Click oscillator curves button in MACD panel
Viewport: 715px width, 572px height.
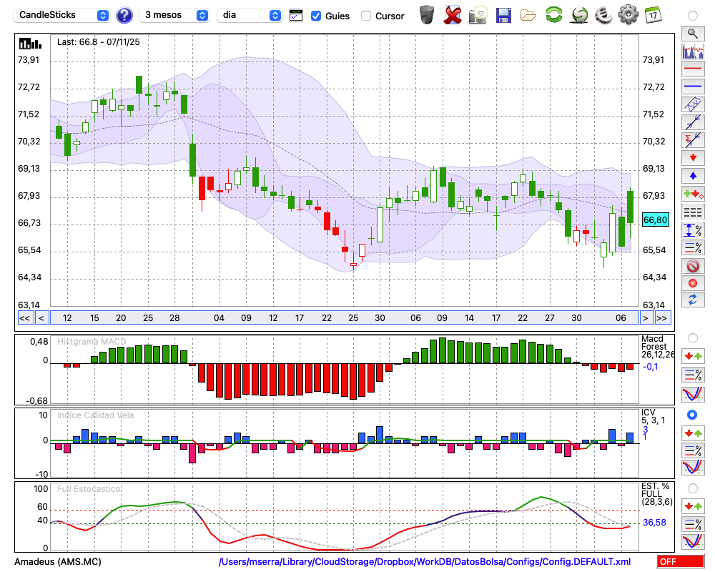click(693, 394)
